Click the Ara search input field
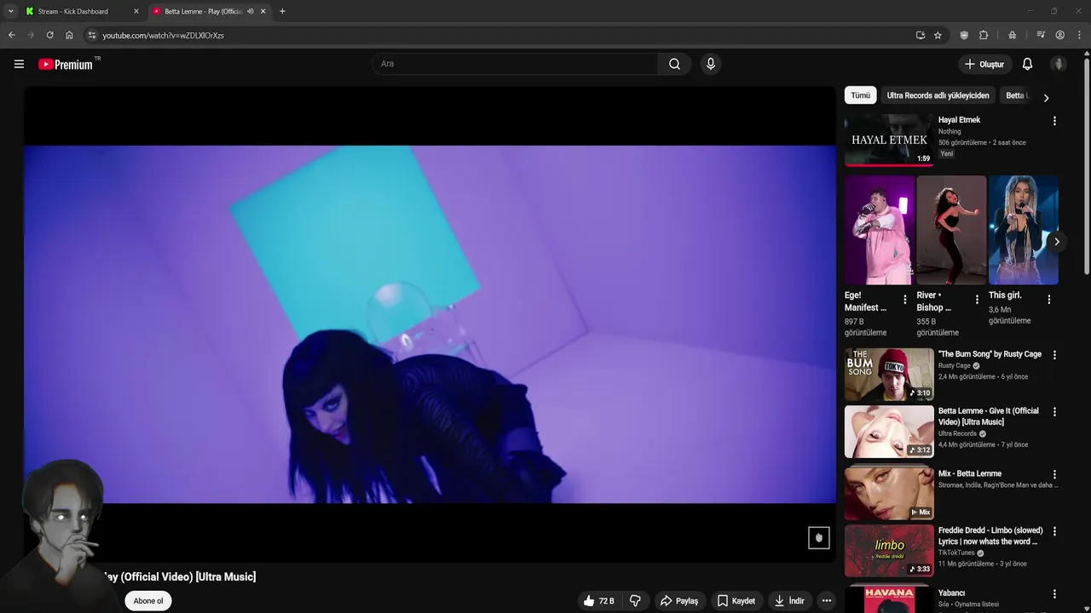This screenshot has height=613, width=1091. click(x=515, y=64)
